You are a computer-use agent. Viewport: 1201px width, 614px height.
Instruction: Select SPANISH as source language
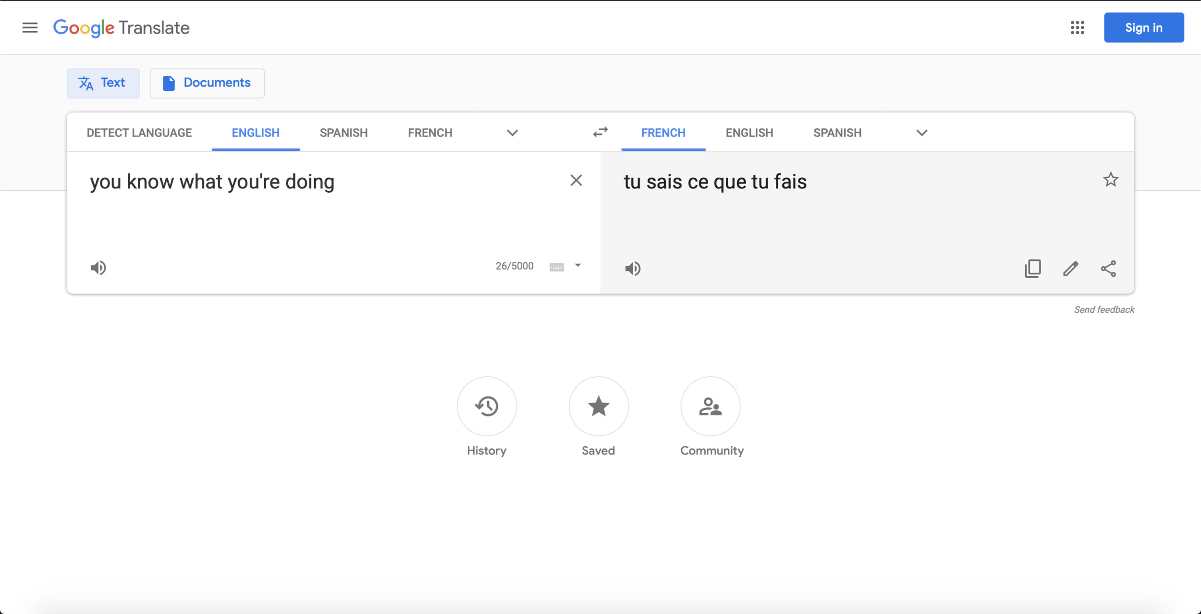coord(344,133)
